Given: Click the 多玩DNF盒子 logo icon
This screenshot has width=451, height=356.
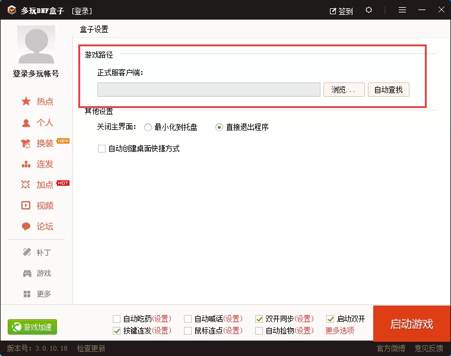Looking at the screenshot, I should coord(12,10).
